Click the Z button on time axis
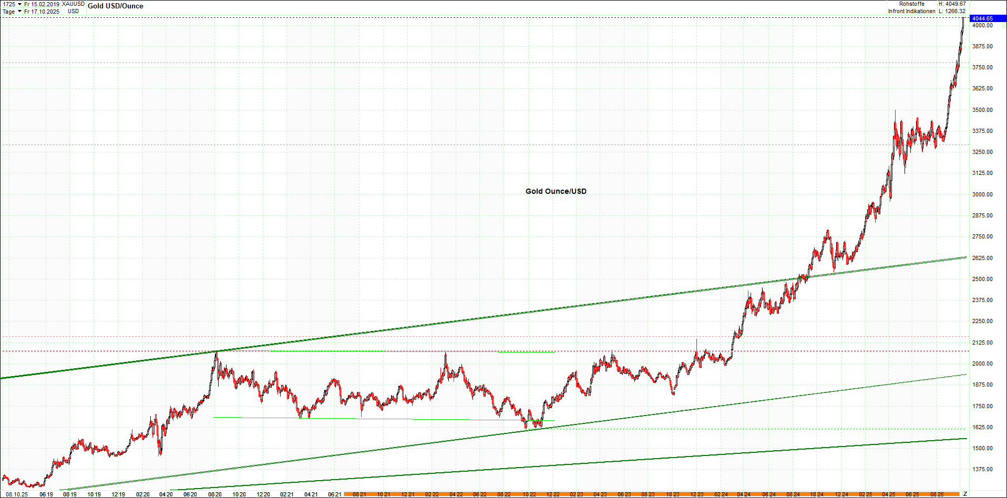The height and width of the screenshot is (498, 1007). pos(965,494)
